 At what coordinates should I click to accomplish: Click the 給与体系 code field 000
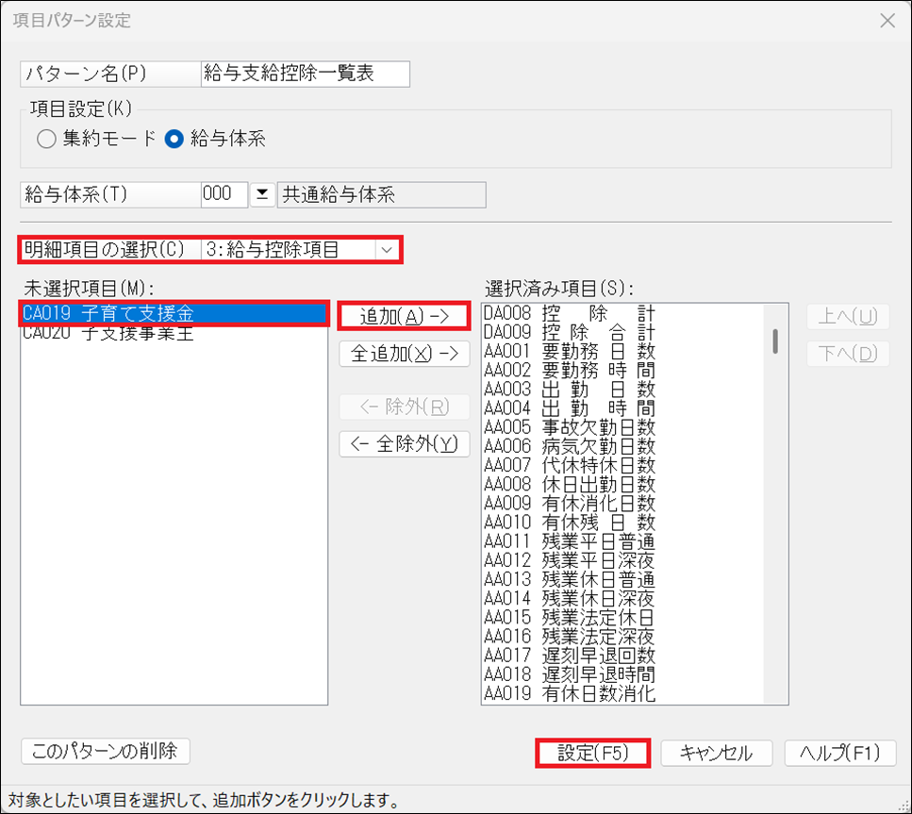[224, 195]
